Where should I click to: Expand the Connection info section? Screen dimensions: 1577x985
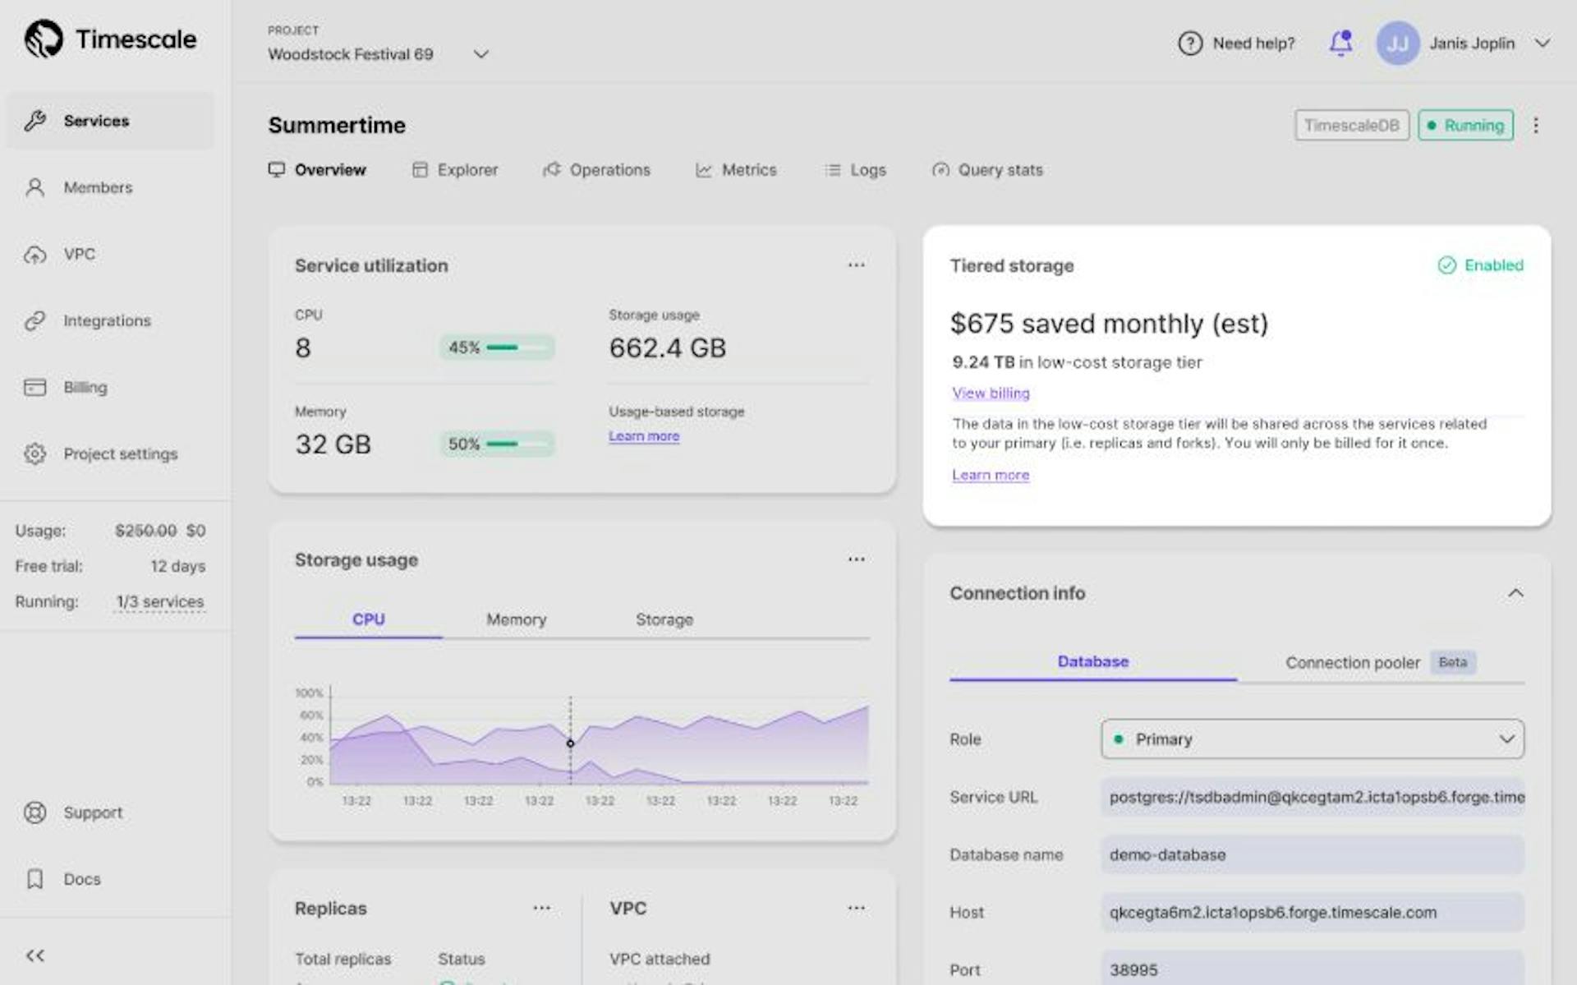coord(1518,591)
